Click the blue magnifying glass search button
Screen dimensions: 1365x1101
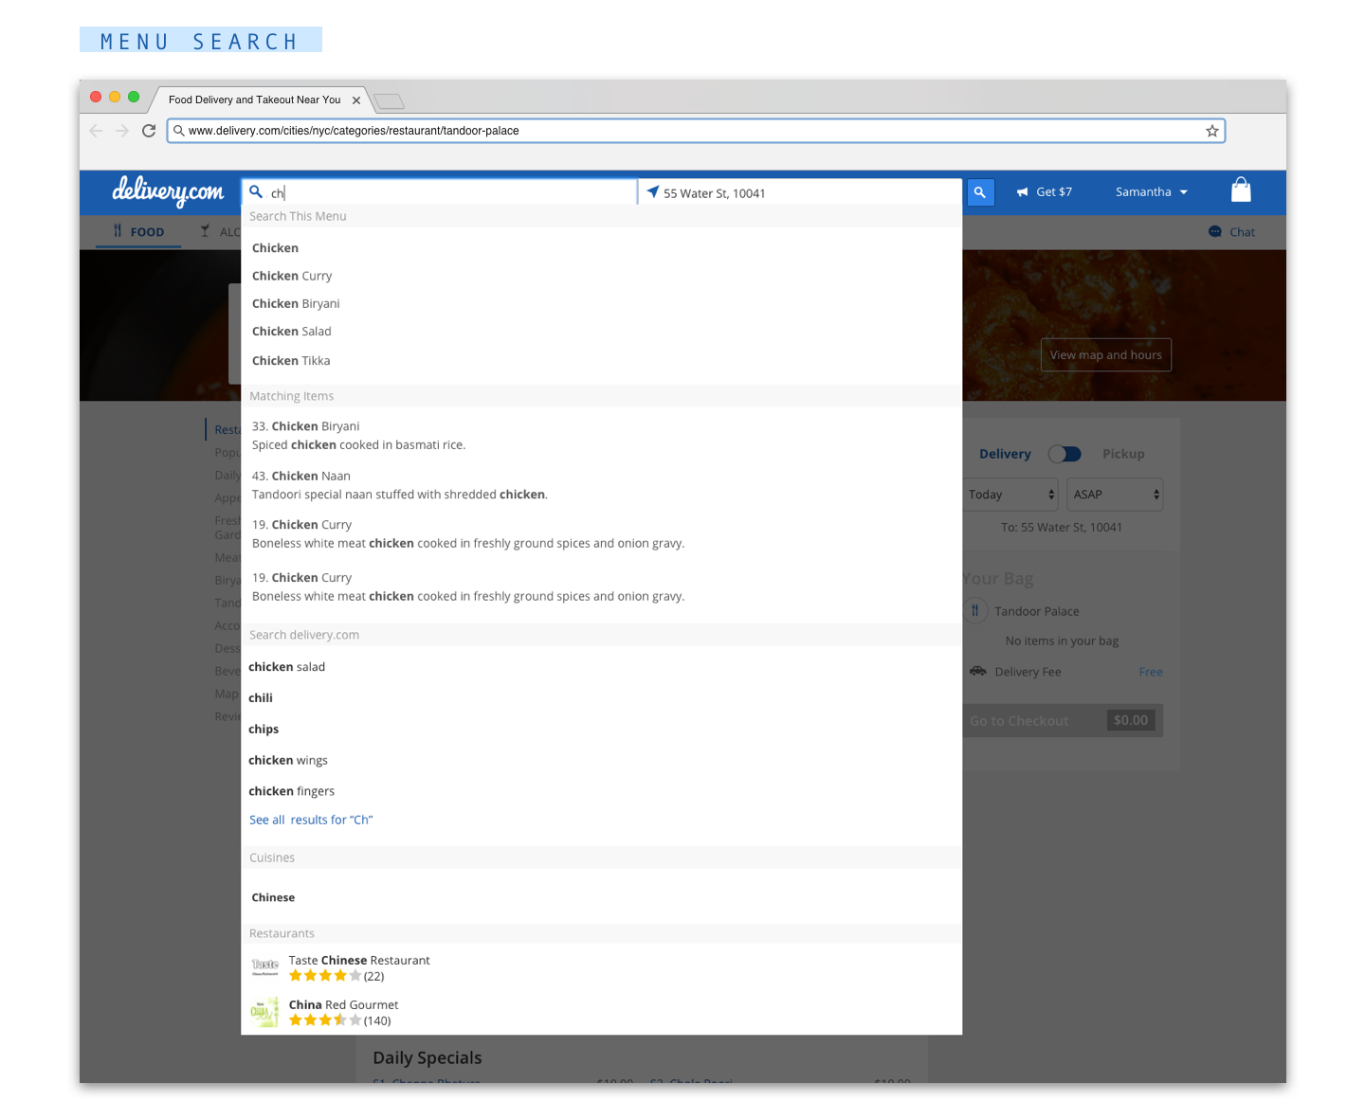tap(980, 191)
